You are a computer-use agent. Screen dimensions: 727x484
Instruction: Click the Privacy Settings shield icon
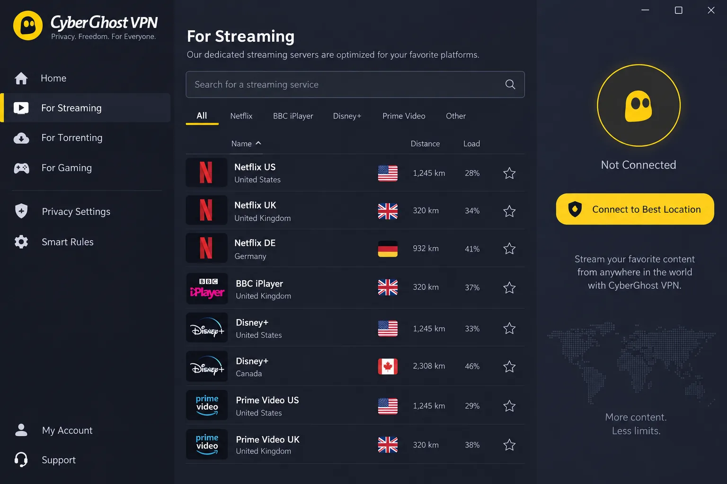click(21, 211)
